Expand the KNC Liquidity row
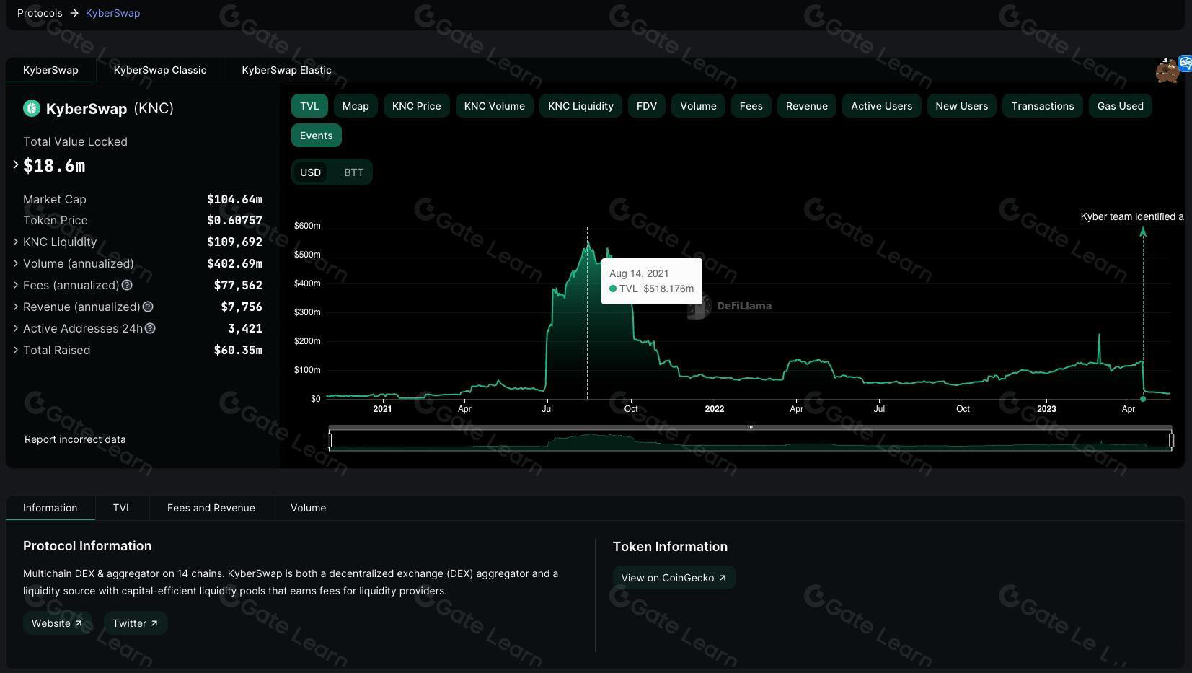The image size is (1192, 673). 16,242
